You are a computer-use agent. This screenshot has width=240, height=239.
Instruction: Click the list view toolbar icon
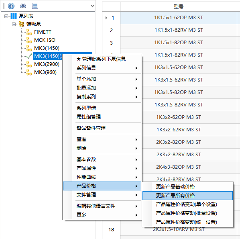click(x=35, y=6)
